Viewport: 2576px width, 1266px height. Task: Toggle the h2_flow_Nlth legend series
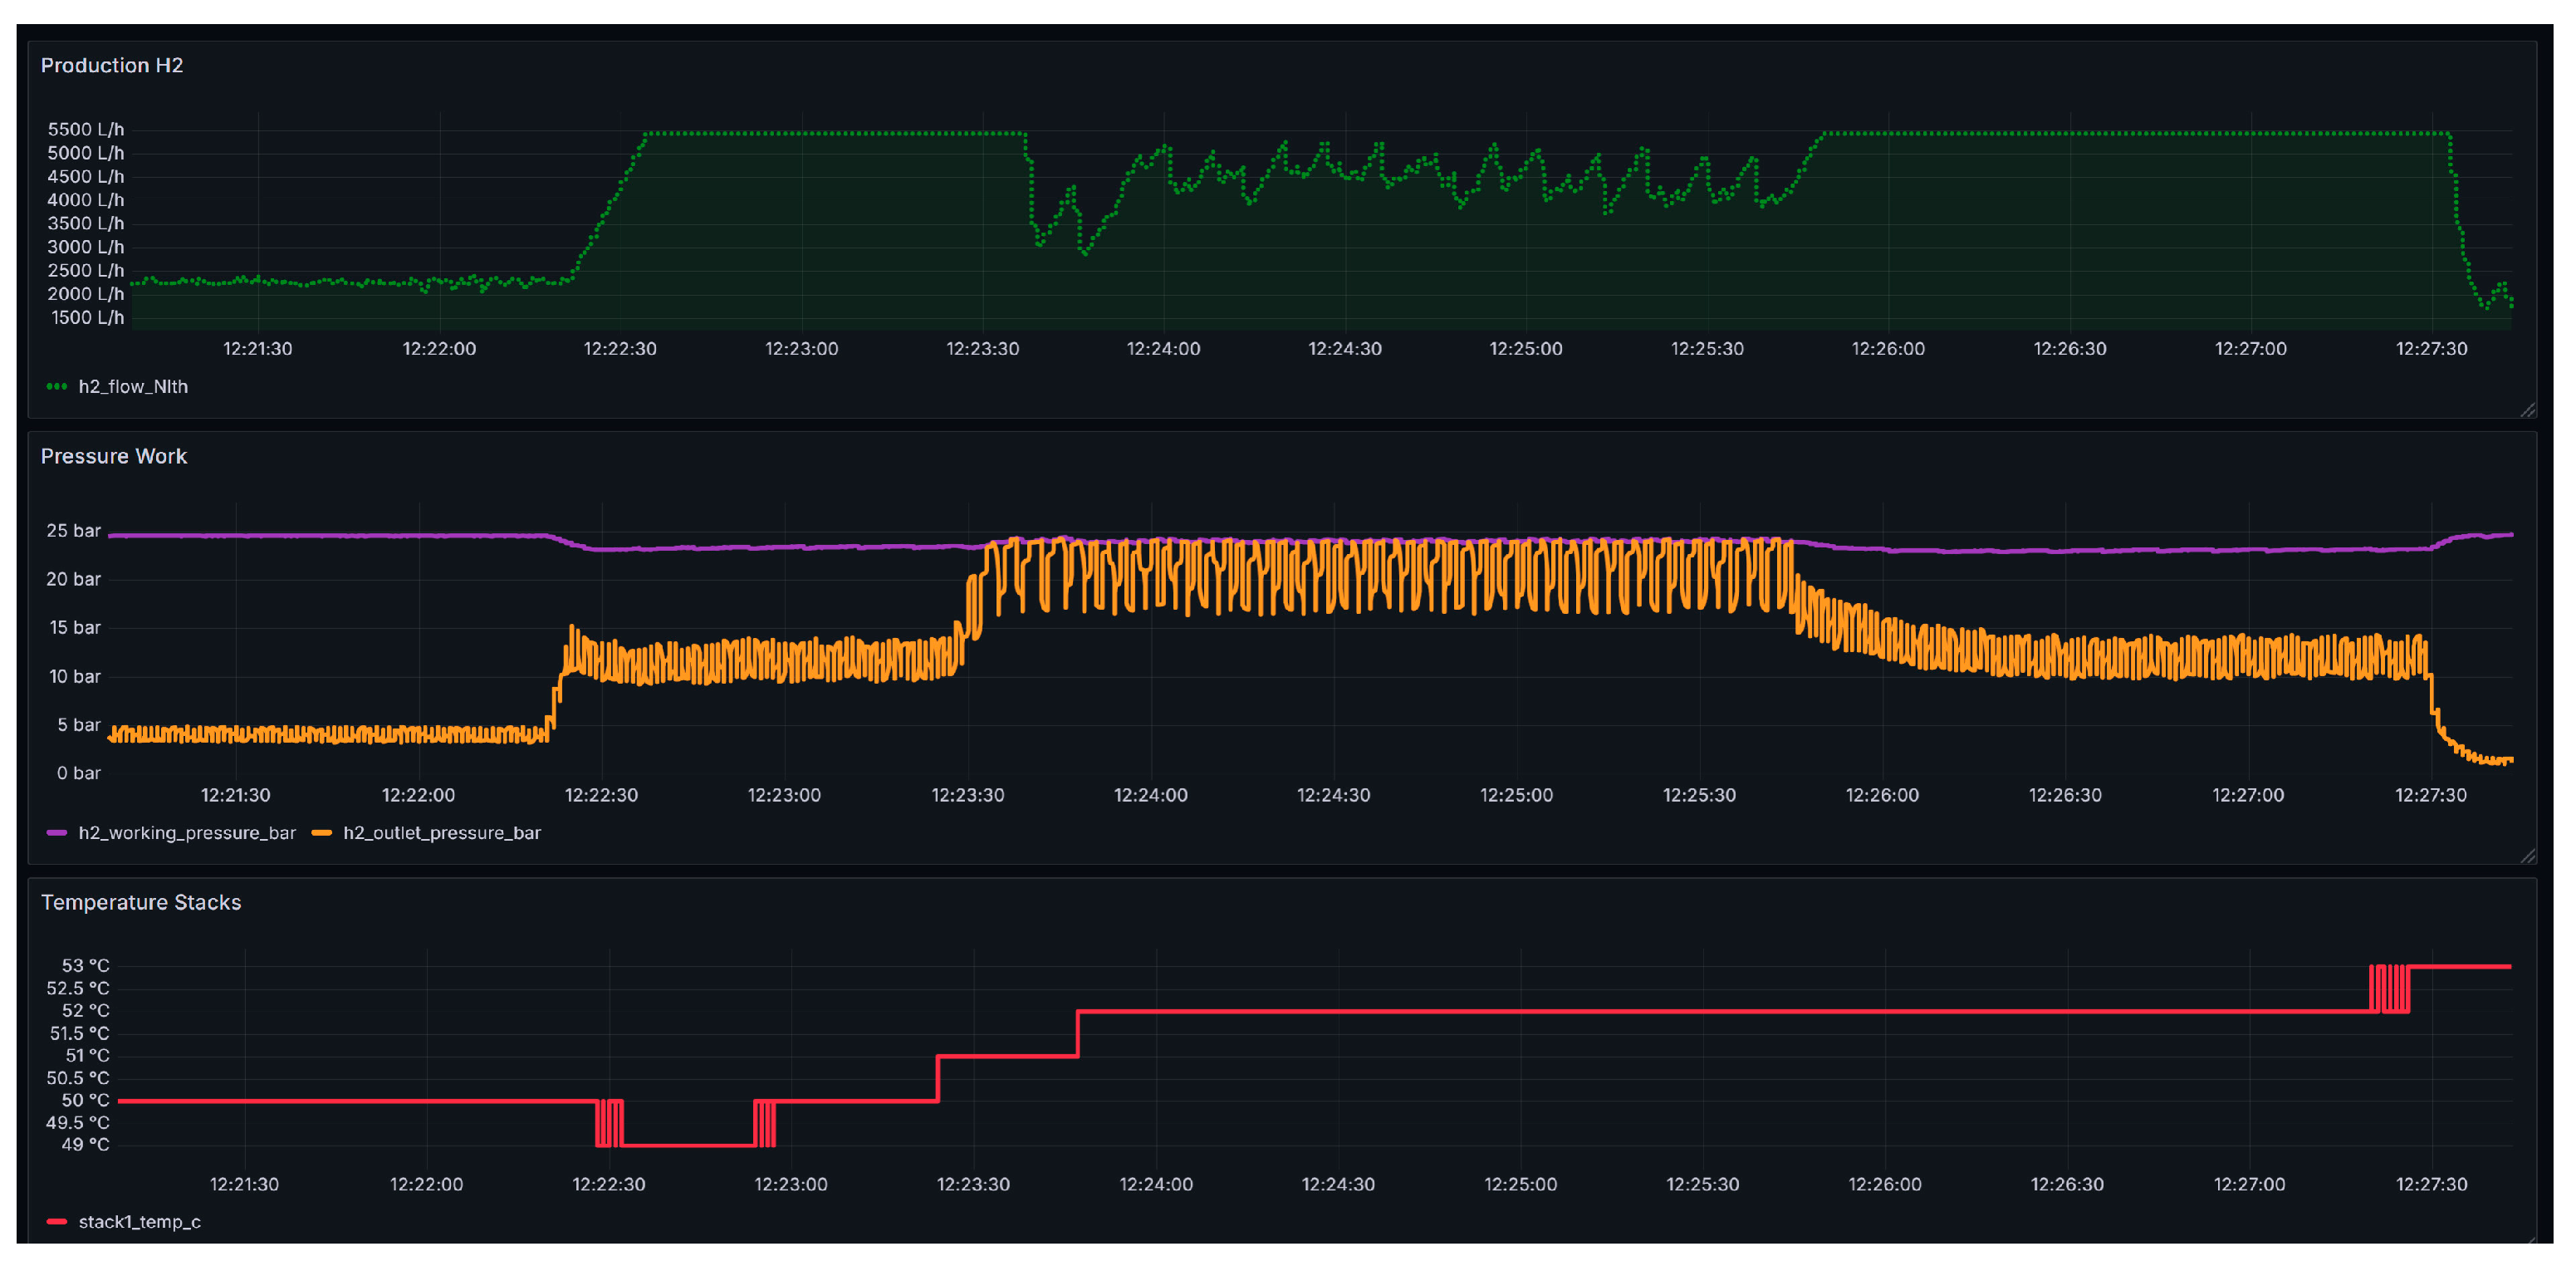[x=133, y=386]
